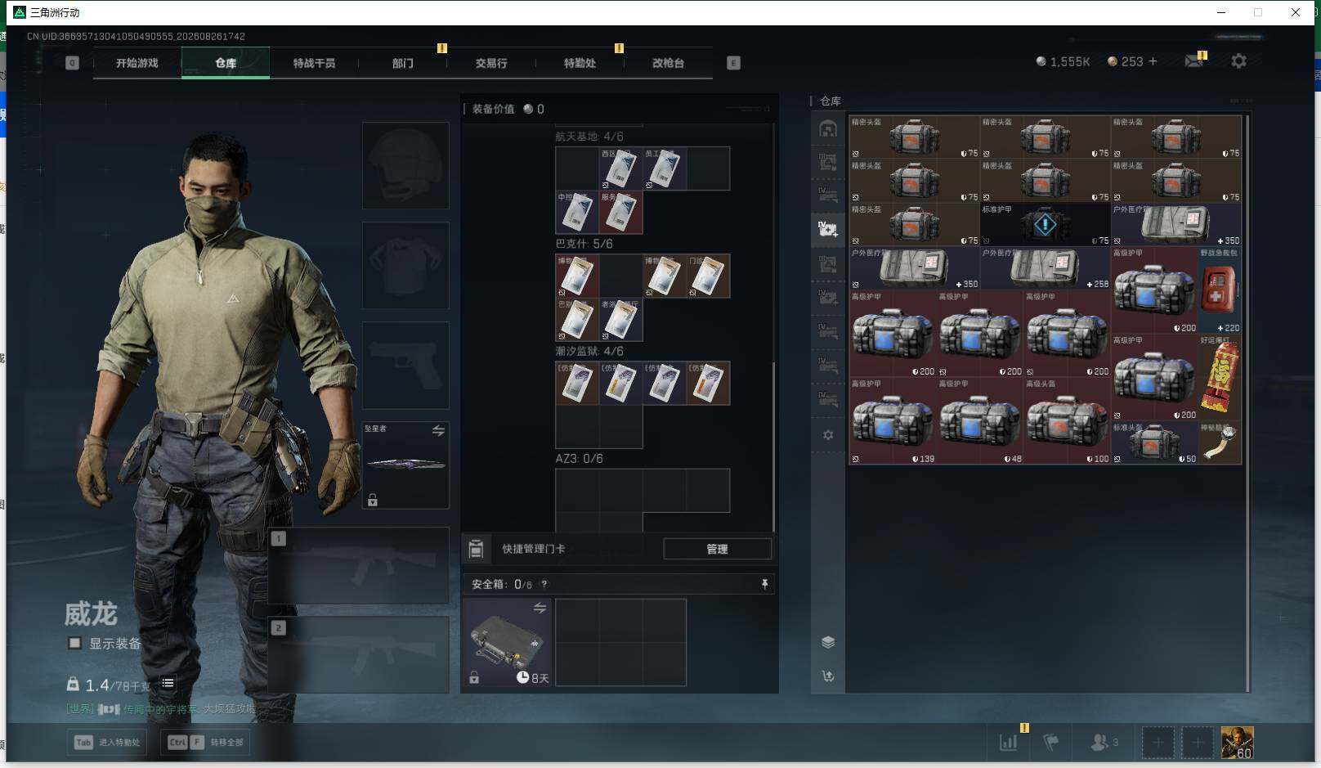
Task: Click the world chat message line
Action: click(x=161, y=708)
